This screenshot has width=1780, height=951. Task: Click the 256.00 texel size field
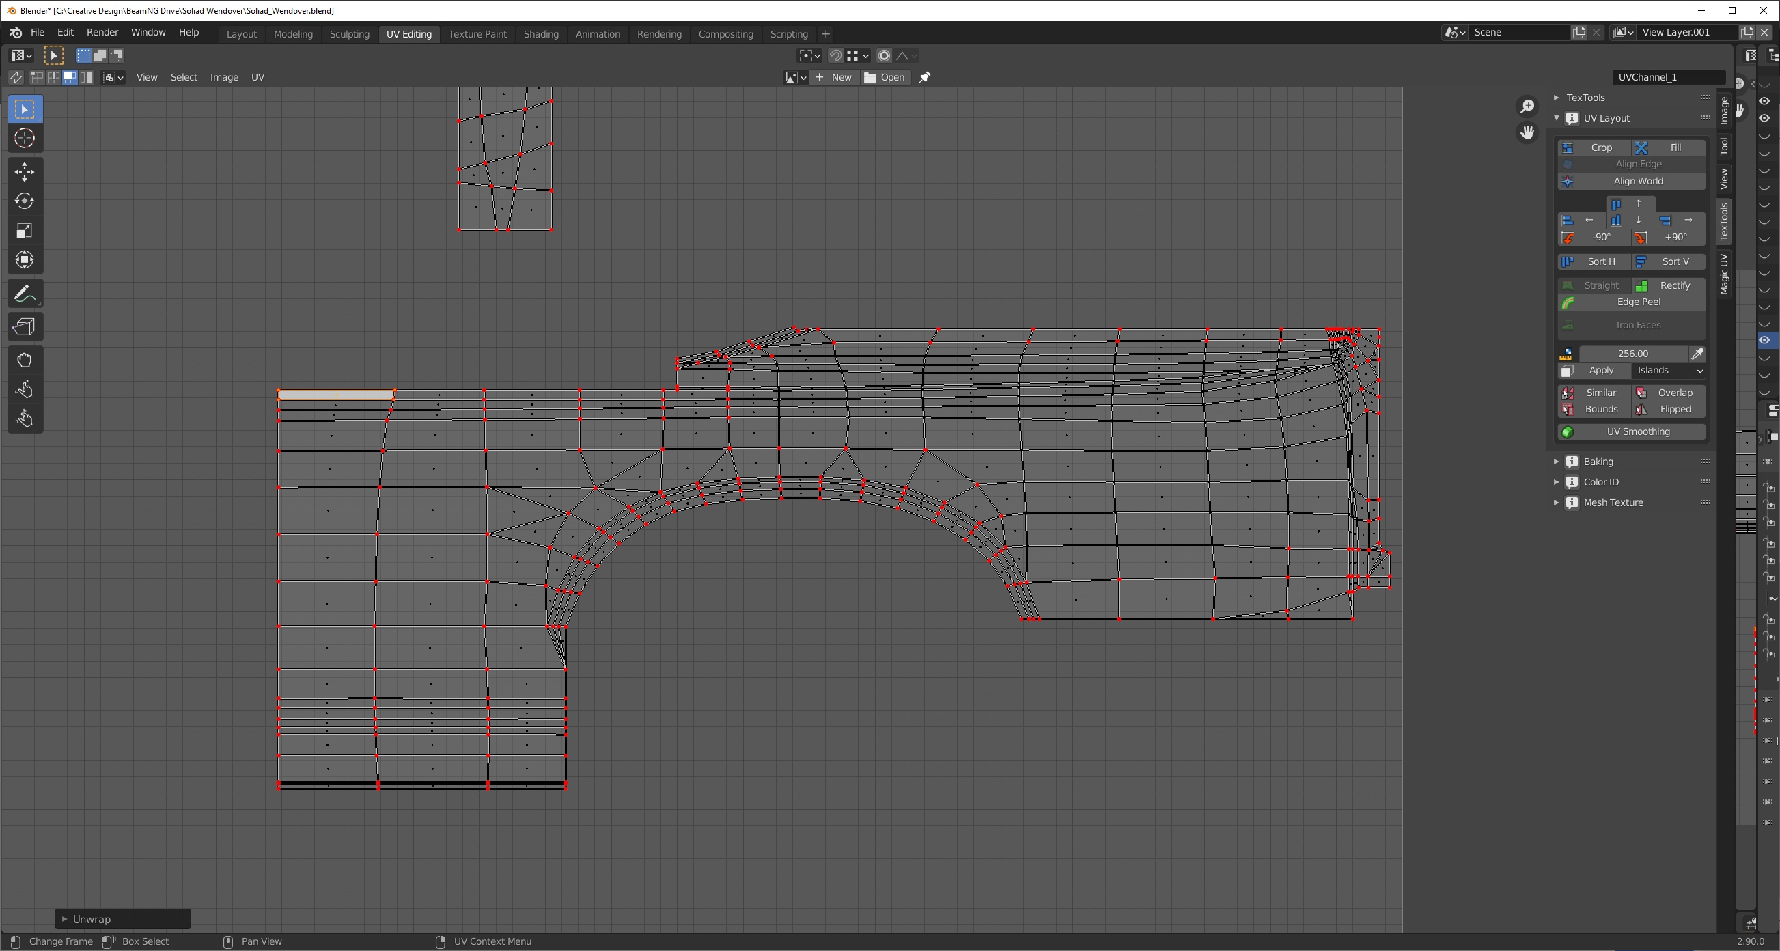pos(1632,354)
